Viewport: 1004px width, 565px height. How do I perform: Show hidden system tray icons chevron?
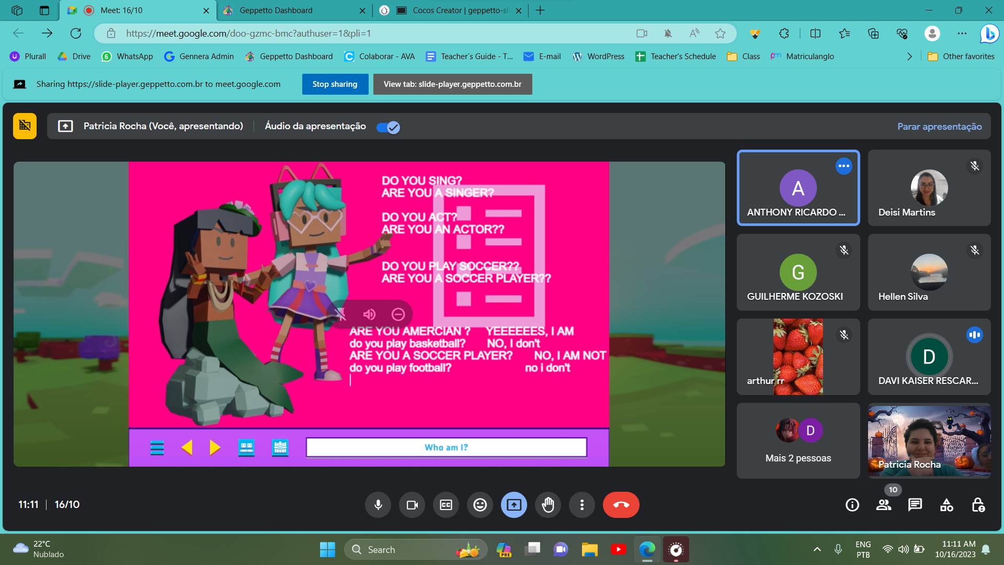[x=817, y=549]
